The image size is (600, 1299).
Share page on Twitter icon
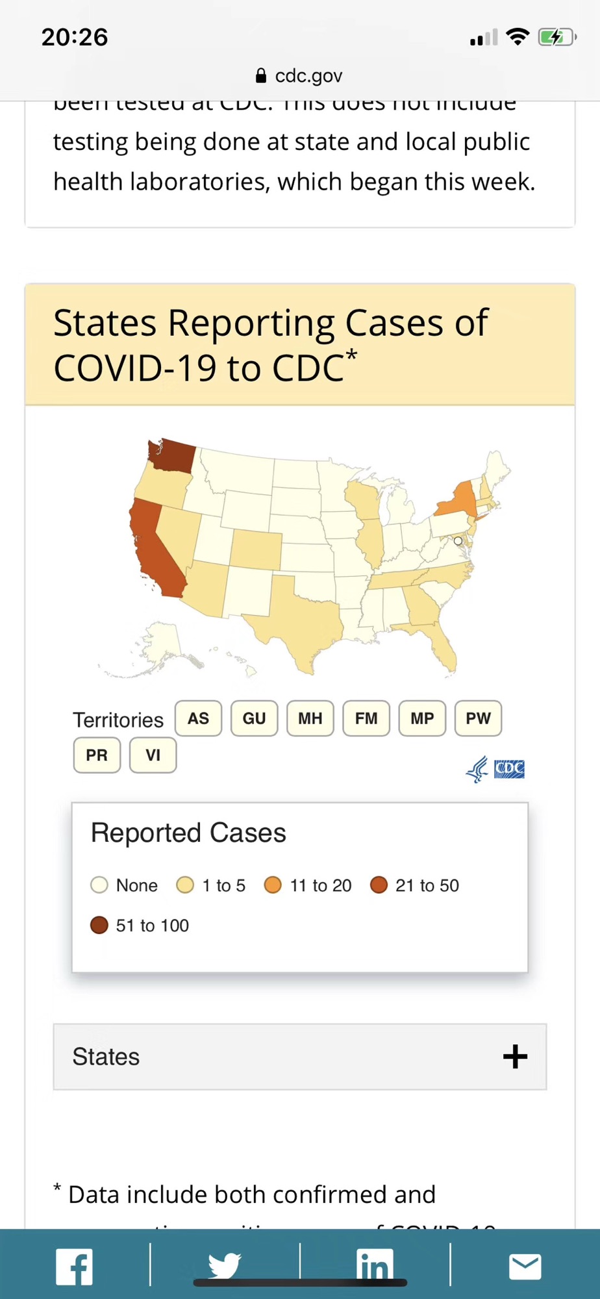(225, 1265)
